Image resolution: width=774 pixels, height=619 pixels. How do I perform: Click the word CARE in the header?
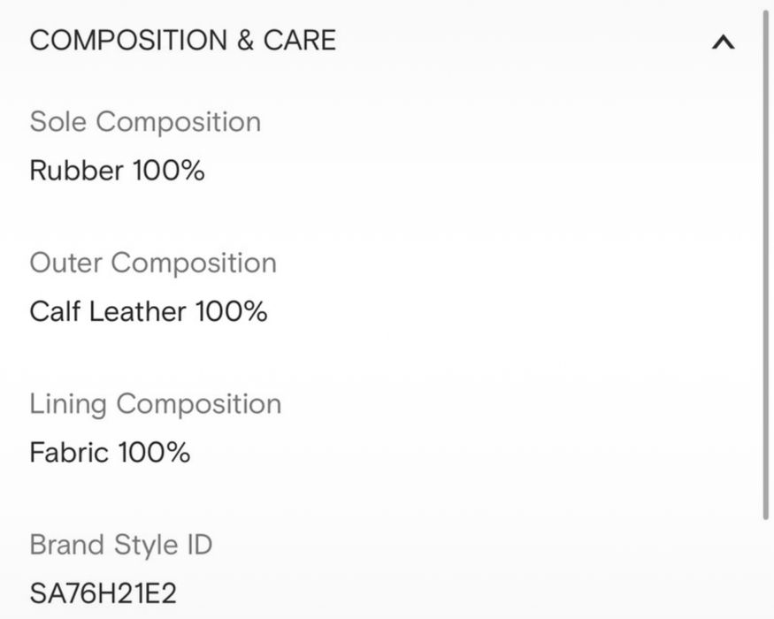click(299, 41)
